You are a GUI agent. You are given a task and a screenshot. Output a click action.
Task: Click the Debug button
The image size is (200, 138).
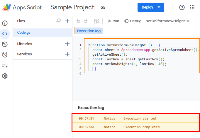coord(133,21)
